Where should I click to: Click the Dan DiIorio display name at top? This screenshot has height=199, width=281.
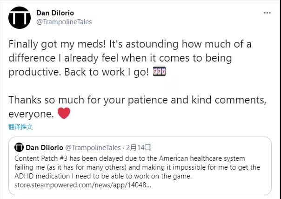tap(55, 13)
